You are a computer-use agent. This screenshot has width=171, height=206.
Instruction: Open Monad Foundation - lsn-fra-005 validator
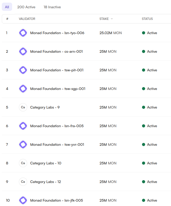57,126
